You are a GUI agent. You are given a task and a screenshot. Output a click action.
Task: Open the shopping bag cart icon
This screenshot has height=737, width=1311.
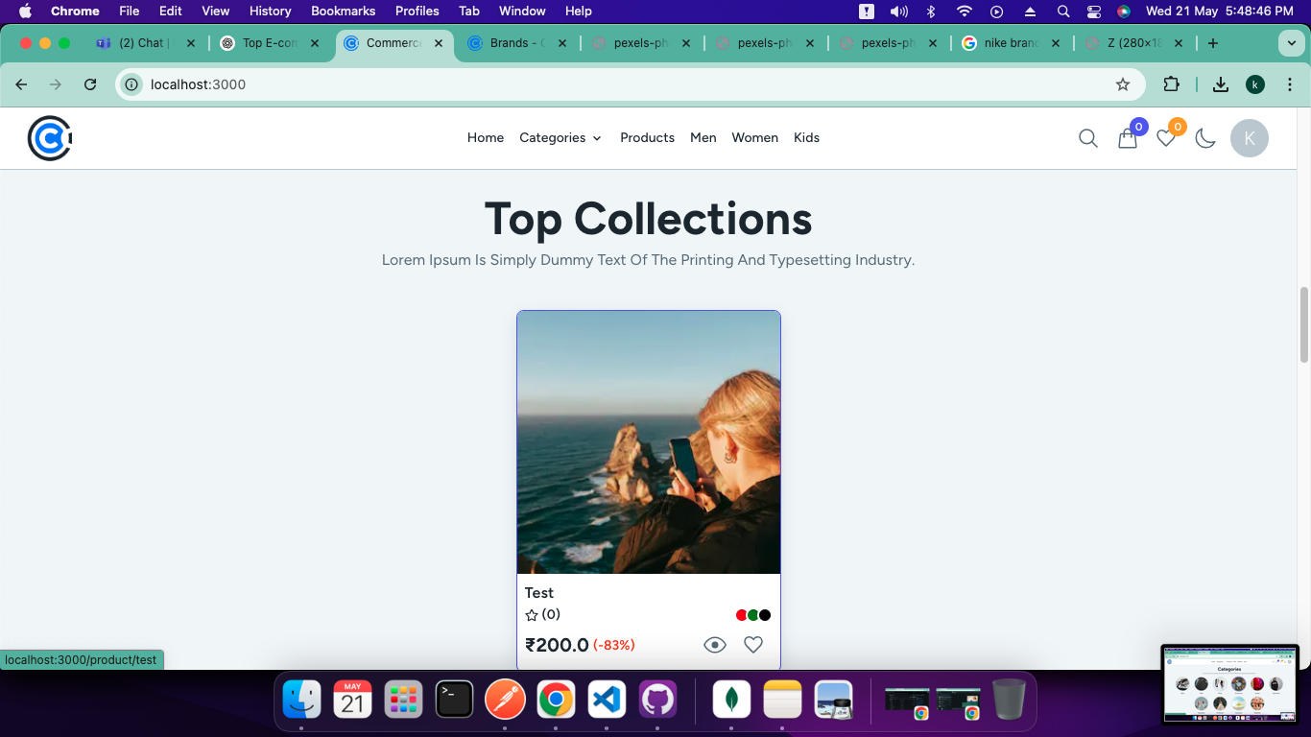pos(1128,139)
